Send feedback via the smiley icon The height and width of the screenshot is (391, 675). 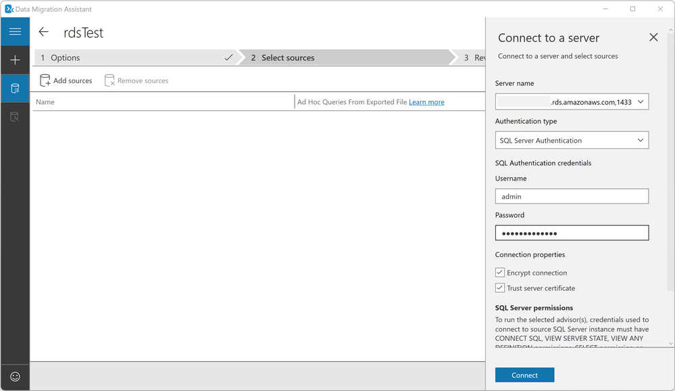coord(15,377)
